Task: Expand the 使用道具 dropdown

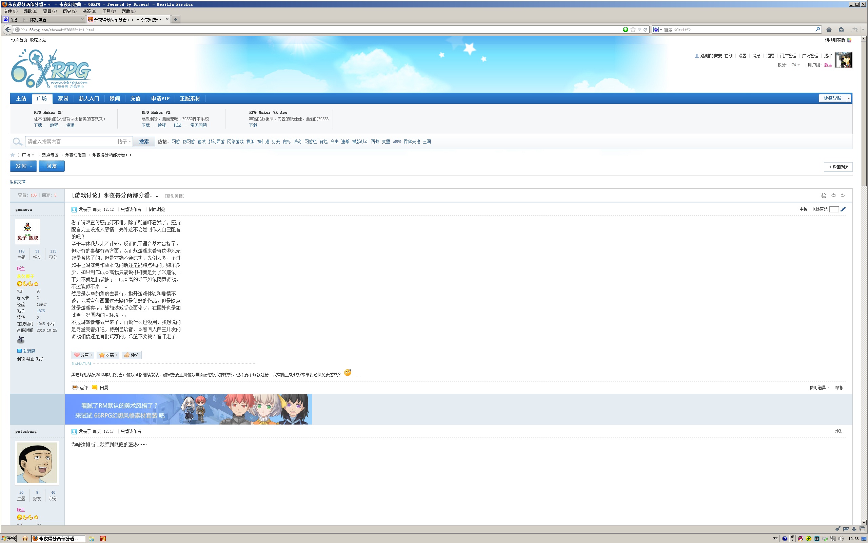Action: [x=819, y=388]
